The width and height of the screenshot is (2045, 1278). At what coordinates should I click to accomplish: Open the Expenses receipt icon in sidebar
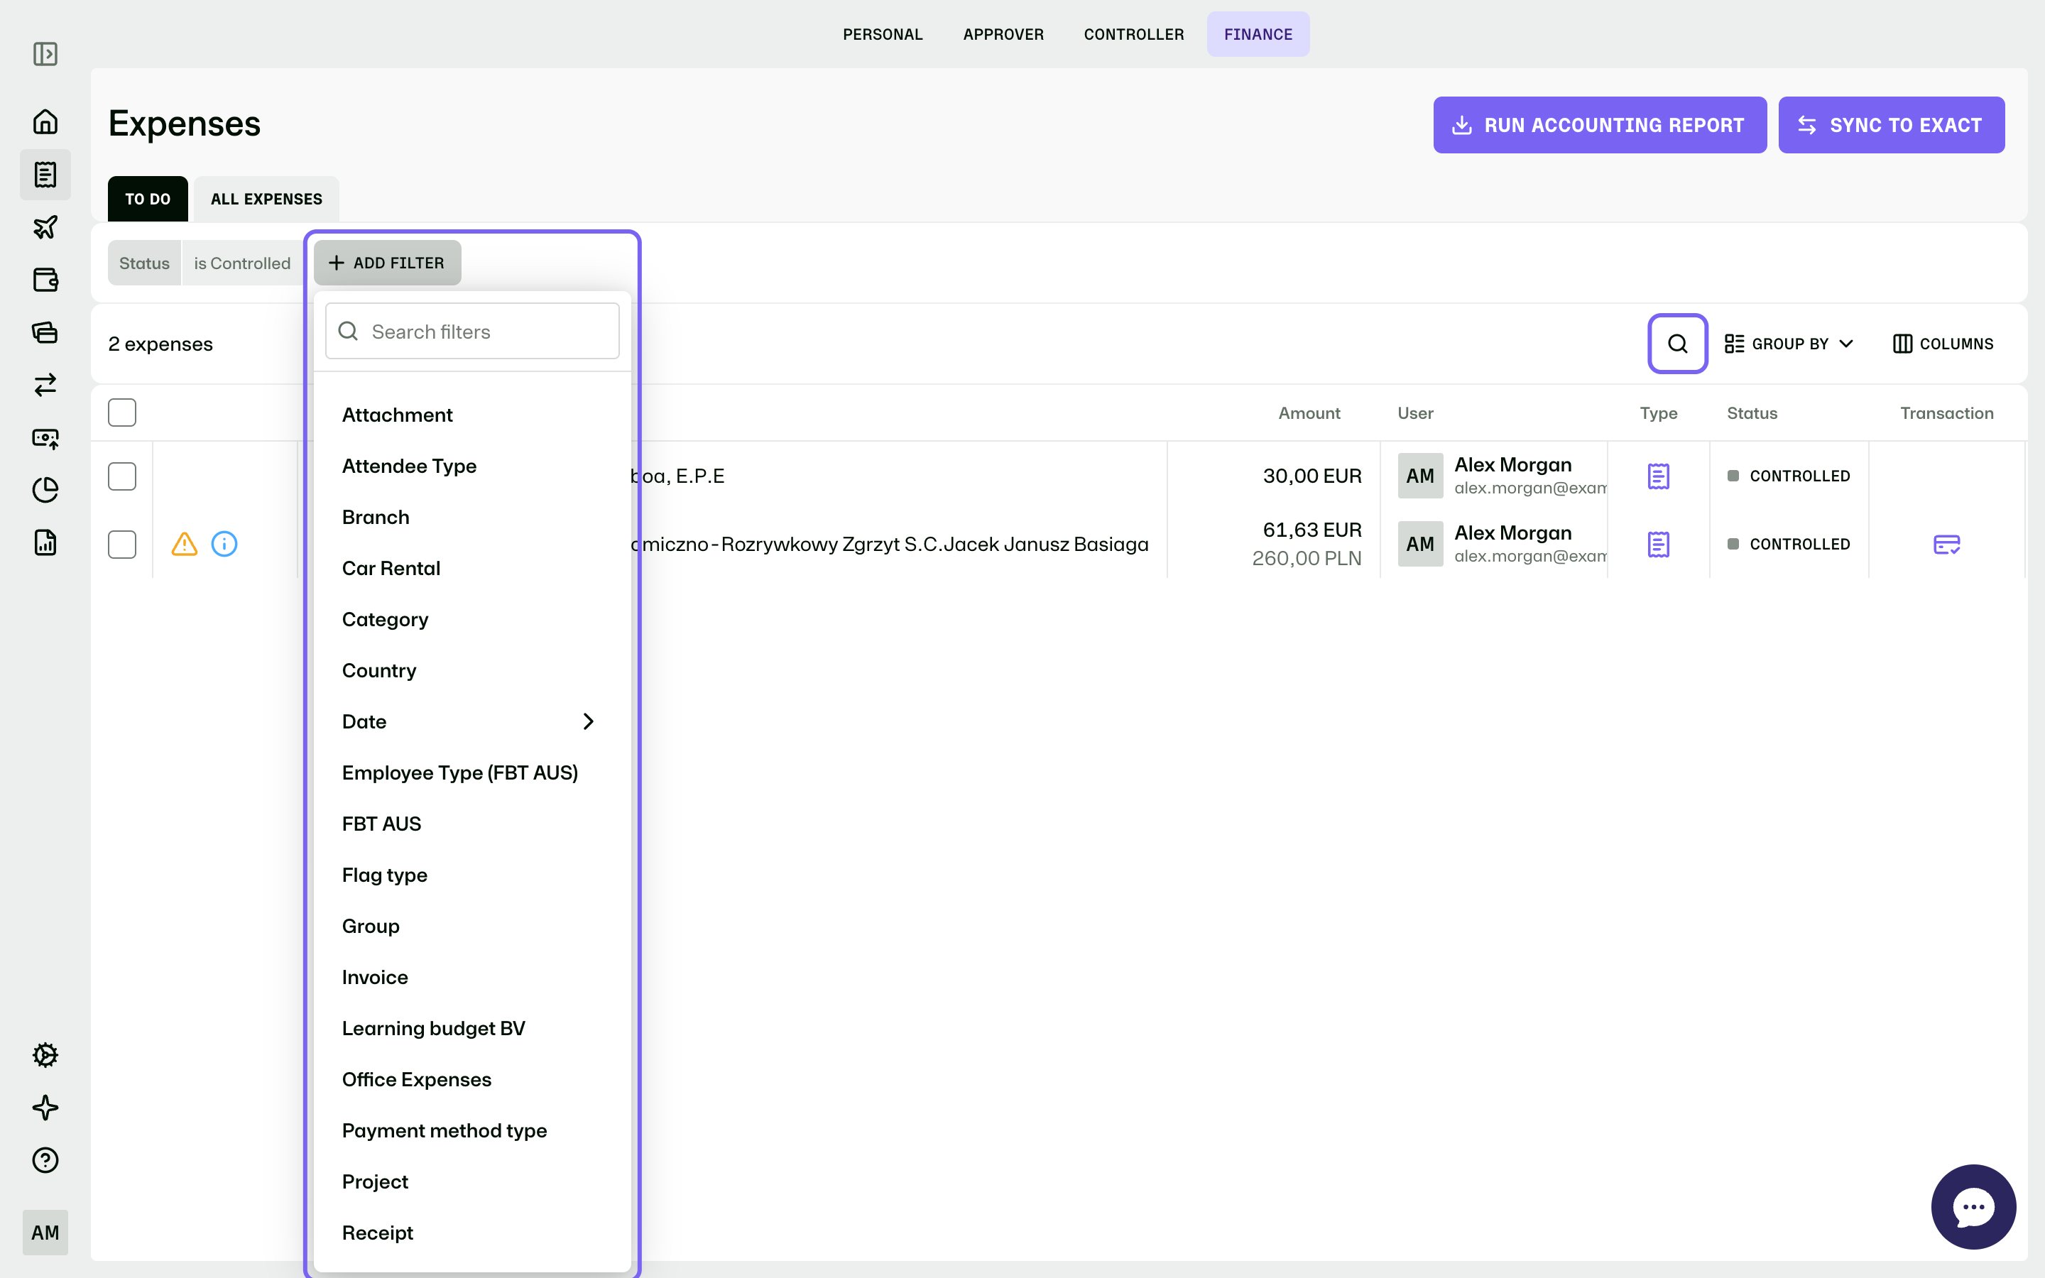pos(45,174)
